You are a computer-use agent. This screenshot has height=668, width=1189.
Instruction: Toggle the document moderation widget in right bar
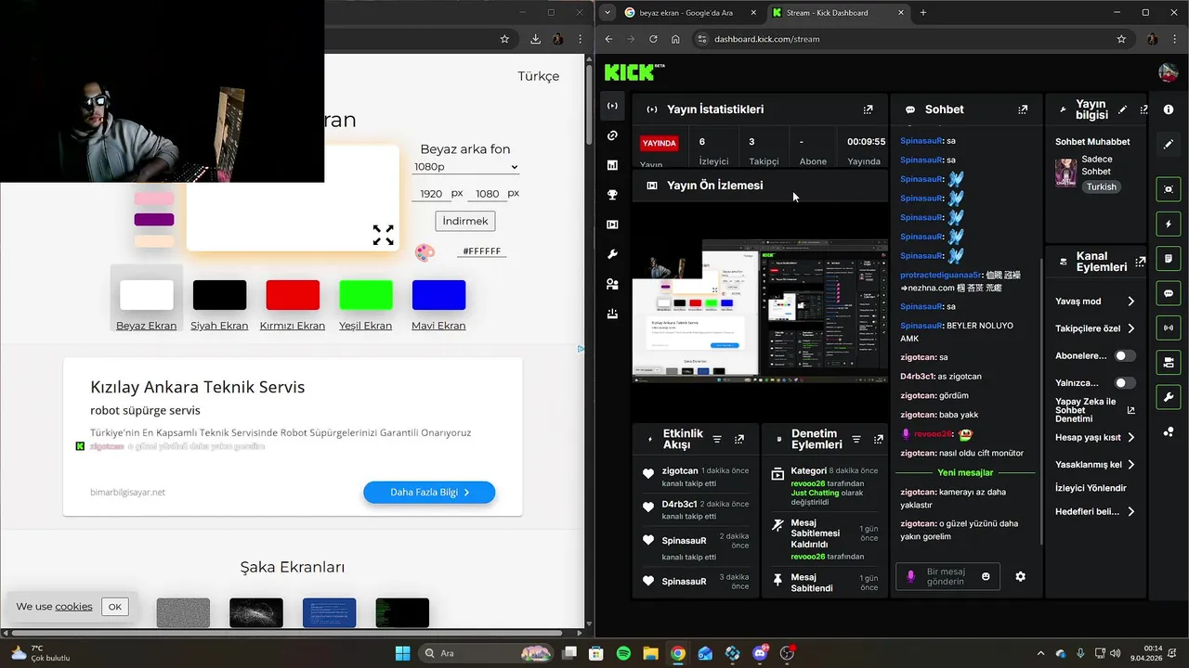click(x=1169, y=258)
